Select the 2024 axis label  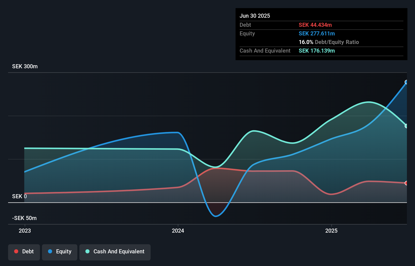pyautogui.click(x=178, y=231)
